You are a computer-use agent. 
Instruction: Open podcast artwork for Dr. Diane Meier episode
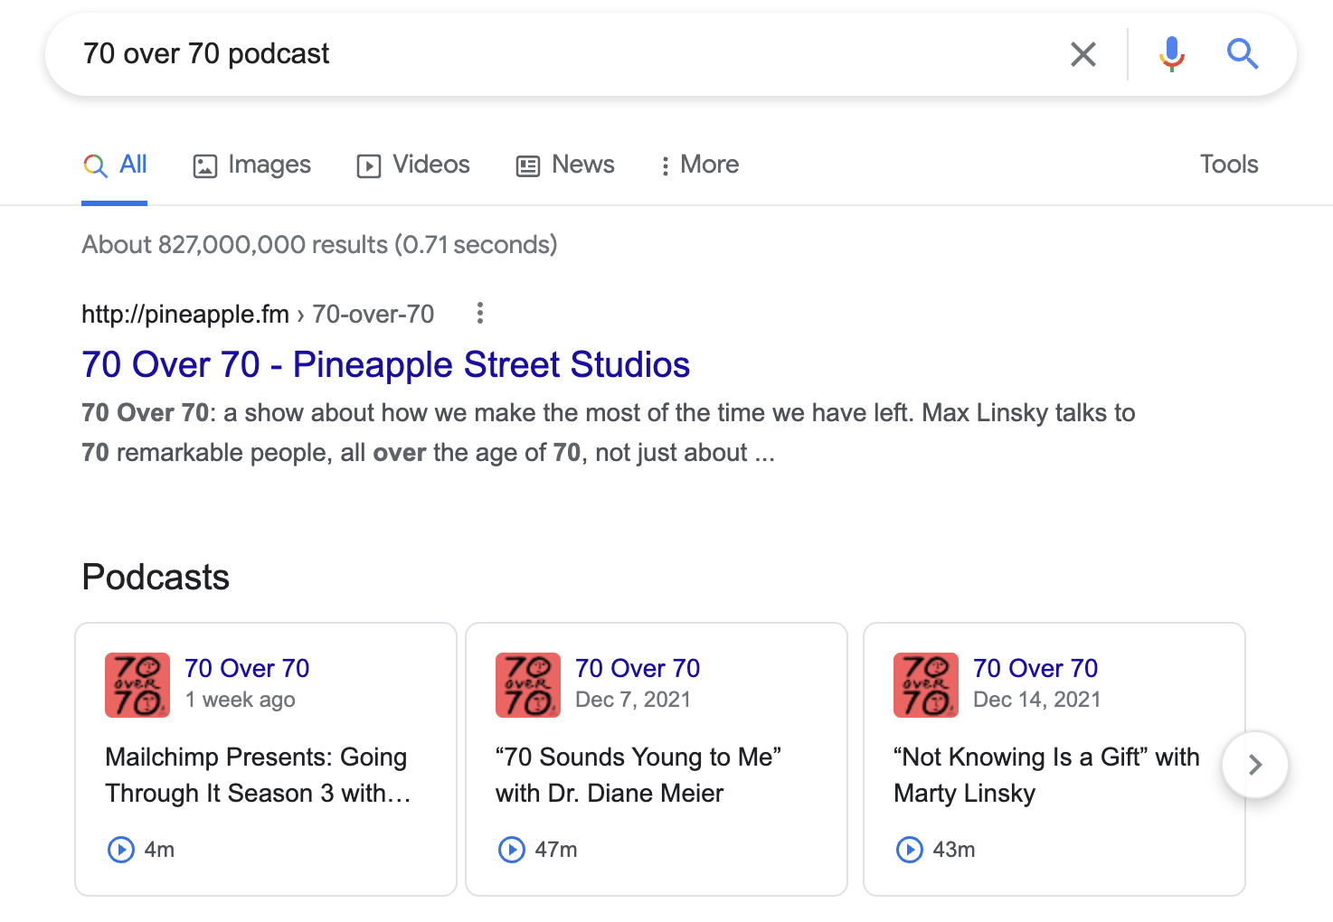click(528, 685)
